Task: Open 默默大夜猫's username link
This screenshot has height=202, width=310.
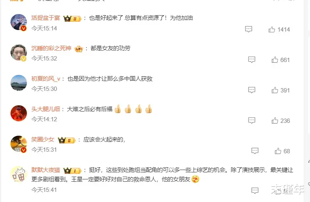Action: click(x=46, y=170)
